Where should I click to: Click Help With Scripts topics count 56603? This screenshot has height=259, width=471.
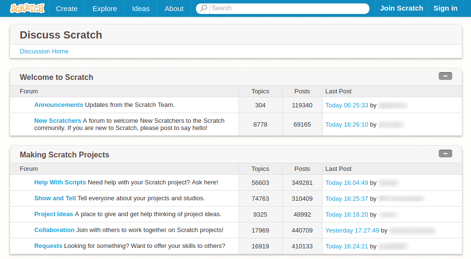260,183
